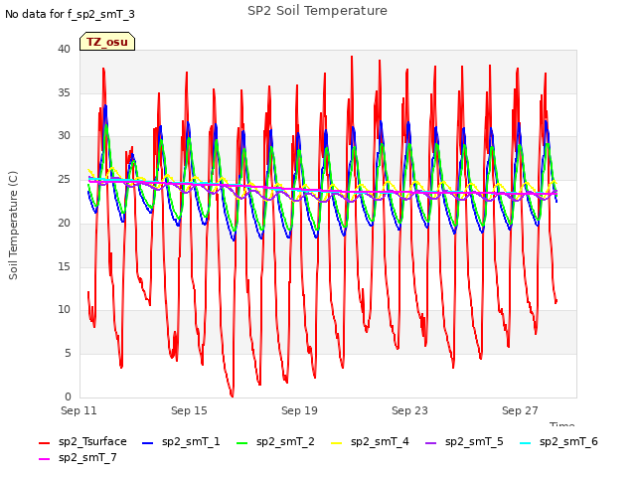Click the Sep 27 x-axis tick label
This screenshot has height=477, width=636.
point(520,410)
